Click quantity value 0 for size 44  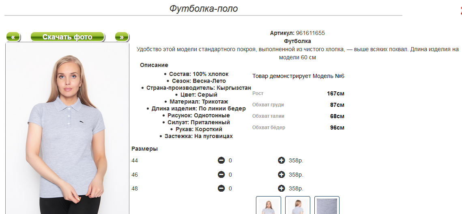tap(230, 160)
